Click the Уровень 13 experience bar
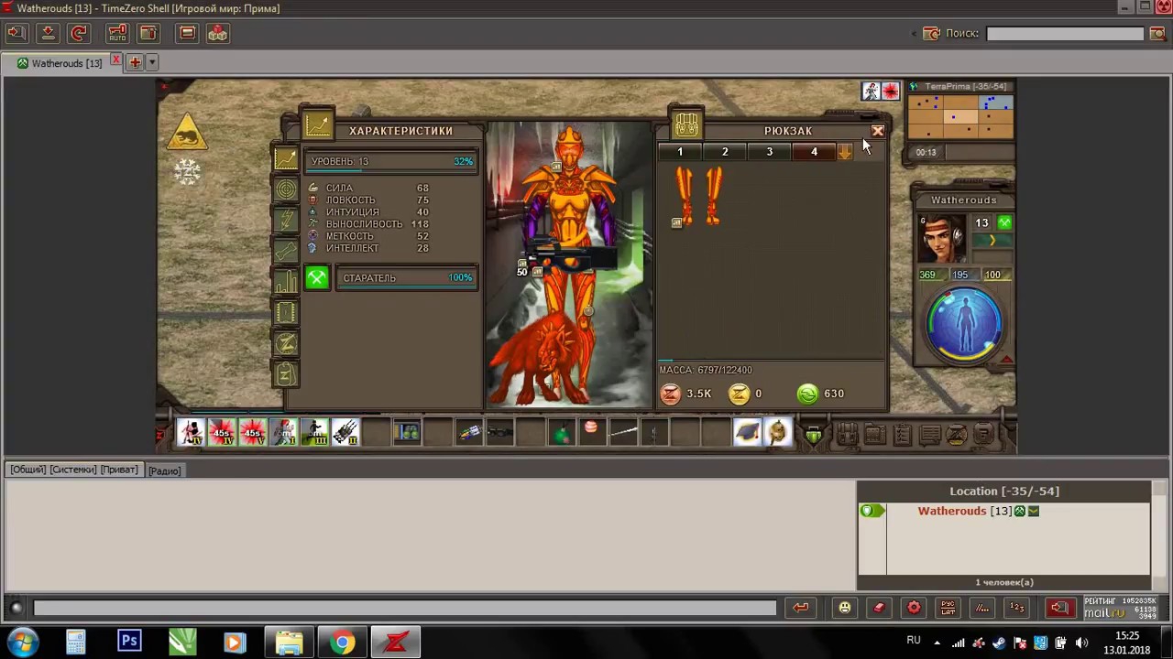This screenshot has height=659, width=1173. (392, 161)
